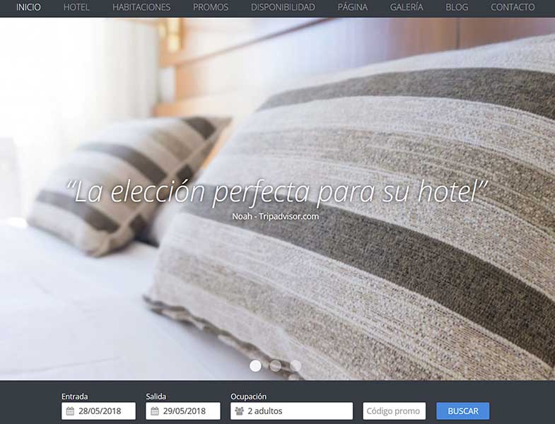Open the HOTEL menu item

(76, 7)
